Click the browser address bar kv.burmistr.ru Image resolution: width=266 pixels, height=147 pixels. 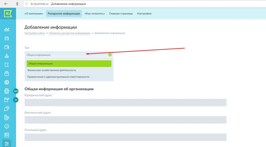point(144,4)
